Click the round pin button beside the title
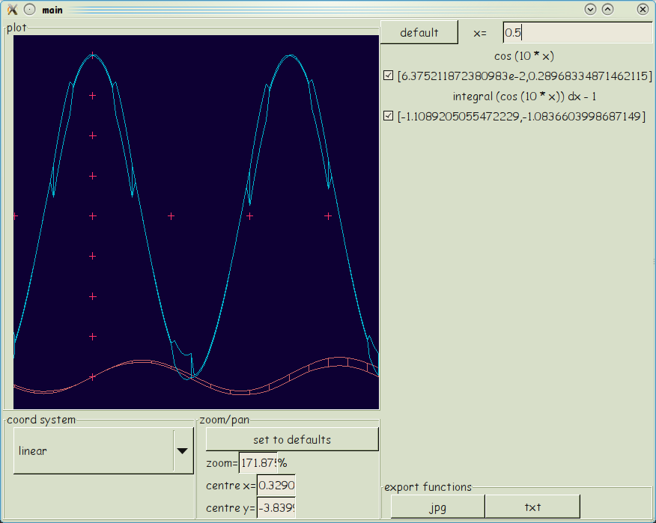 pyautogui.click(x=29, y=10)
